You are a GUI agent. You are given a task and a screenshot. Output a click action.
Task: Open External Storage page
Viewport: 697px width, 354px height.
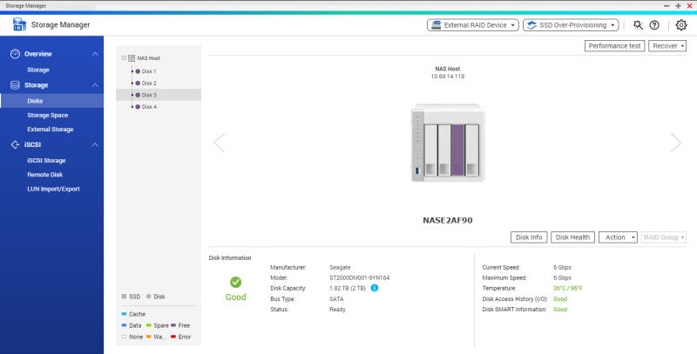(x=51, y=130)
